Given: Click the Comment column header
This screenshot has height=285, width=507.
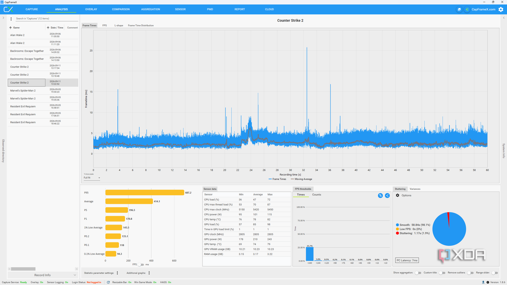Looking at the screenshot, I should pos(72,28).
